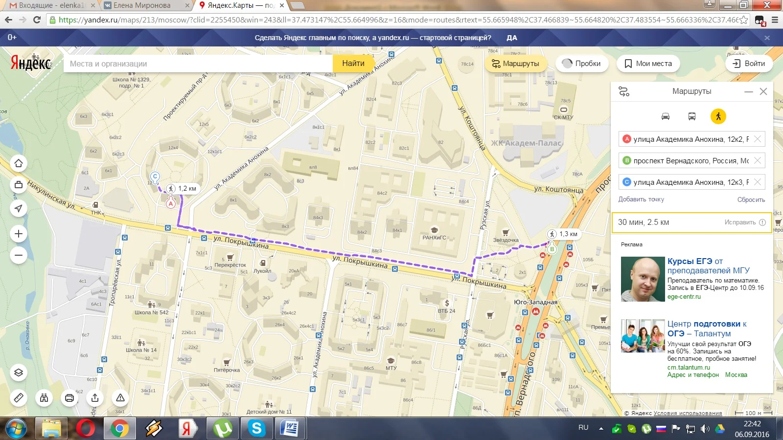The width and height of the screenshot is (783, 440).
Task: Click the Исправить link
Action: 740,222
